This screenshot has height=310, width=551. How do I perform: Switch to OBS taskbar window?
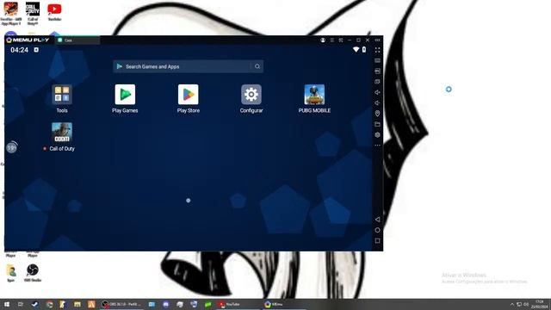pyautogui.click(x=121, y=304)
